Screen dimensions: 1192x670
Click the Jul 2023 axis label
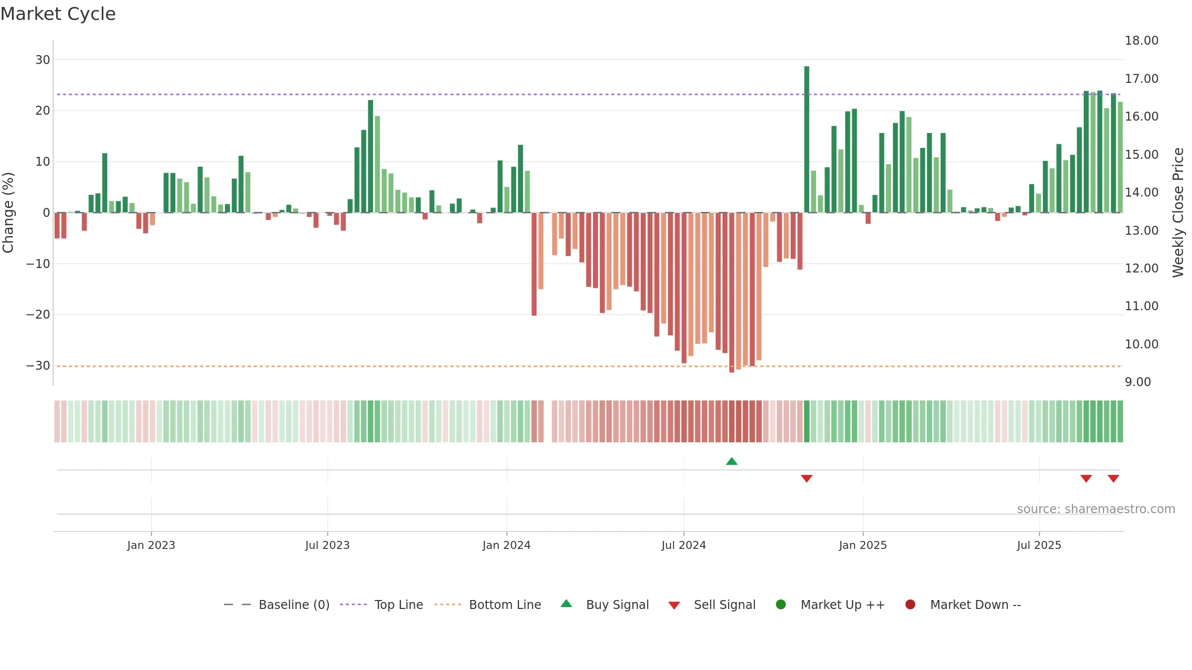327,545
